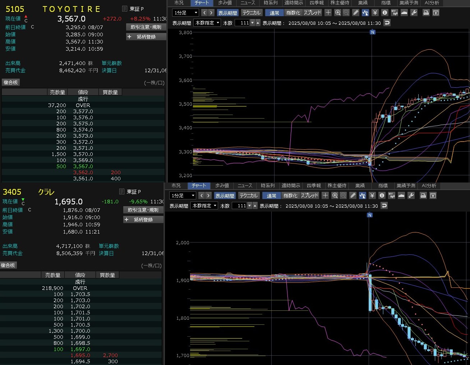Zoom in on the bottom Kuraray chart
This screenshot has height=365, width=470.
335,195
